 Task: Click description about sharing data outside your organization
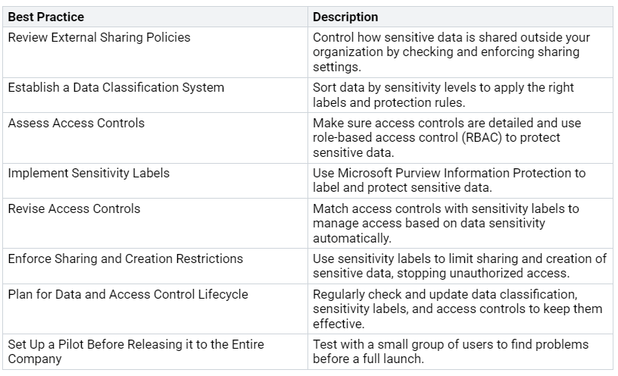(x=451, y=37)
